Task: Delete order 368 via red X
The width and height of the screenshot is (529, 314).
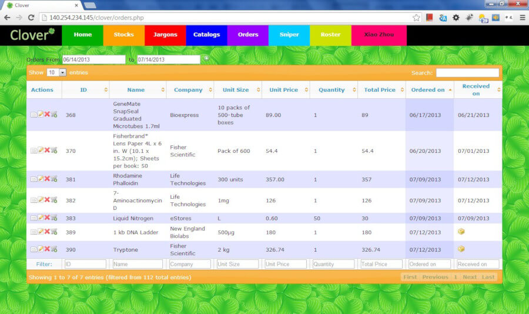Action: [47, 114]
